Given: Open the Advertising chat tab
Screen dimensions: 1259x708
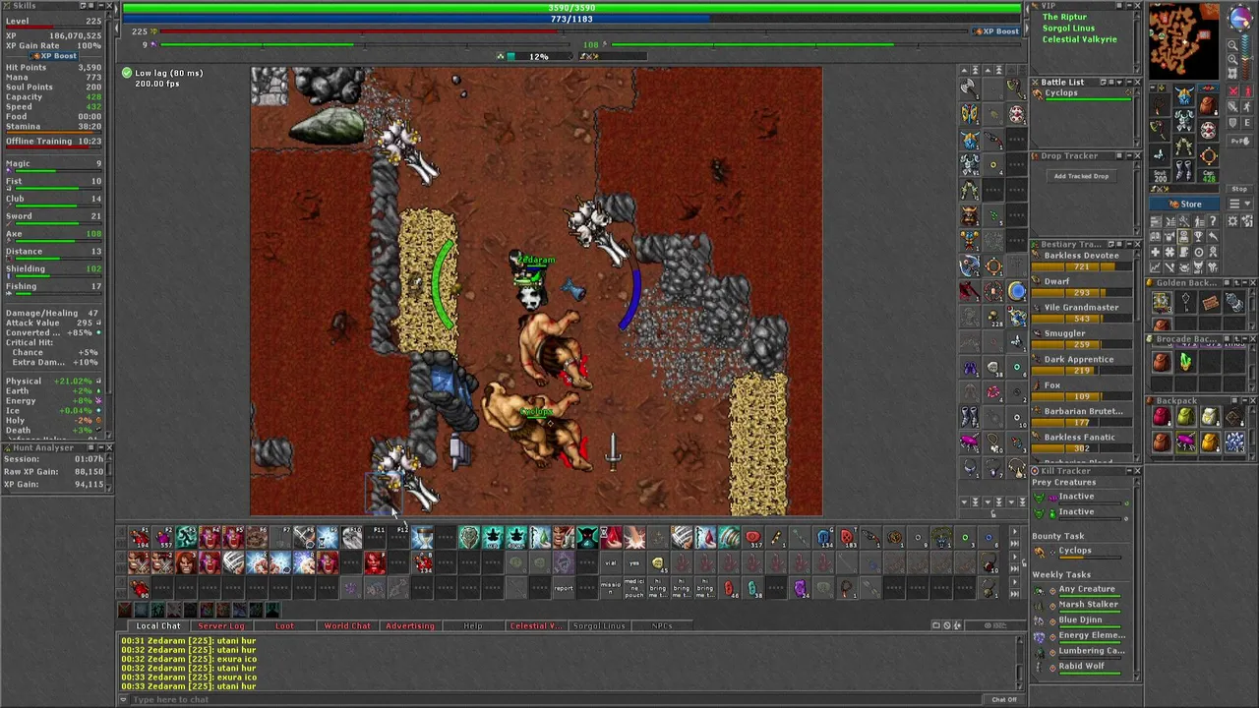Looking at the screenshot, I should click(410, 625).
